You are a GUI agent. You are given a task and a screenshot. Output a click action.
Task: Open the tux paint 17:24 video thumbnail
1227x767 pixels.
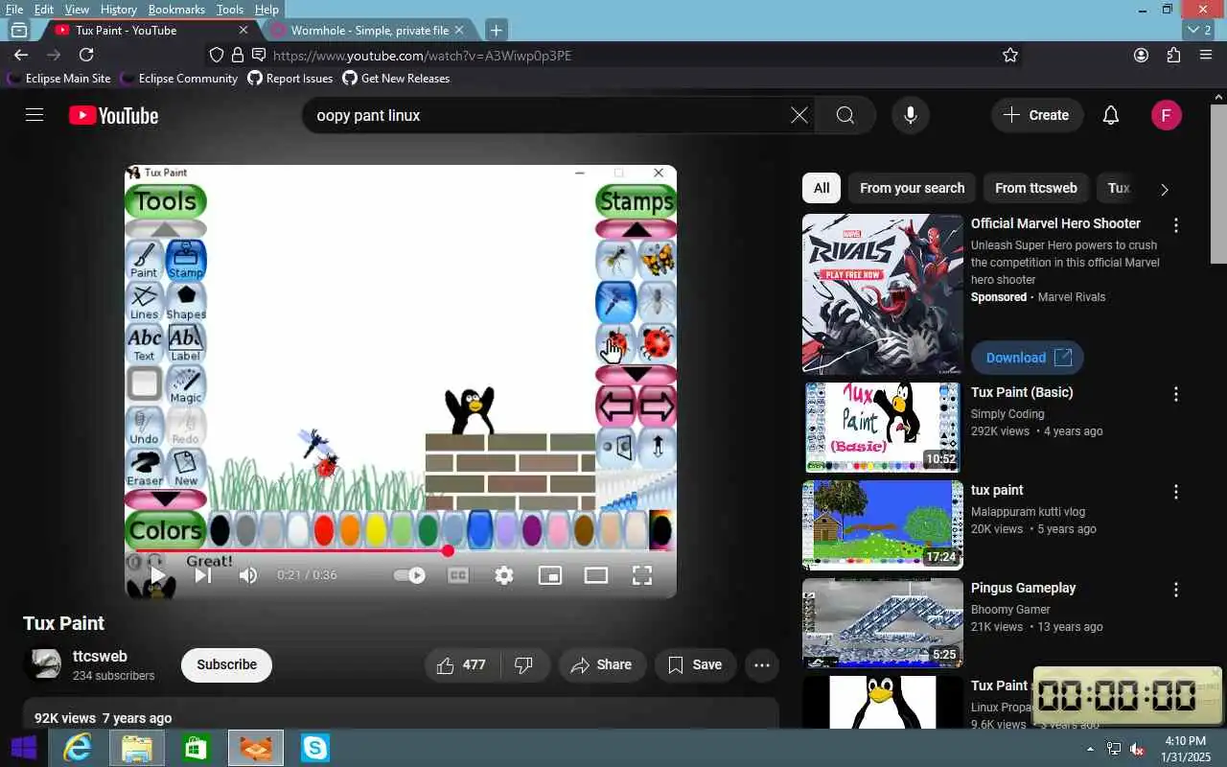882,525
